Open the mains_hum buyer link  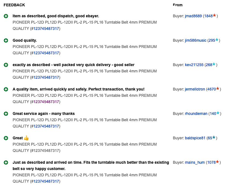195,163
